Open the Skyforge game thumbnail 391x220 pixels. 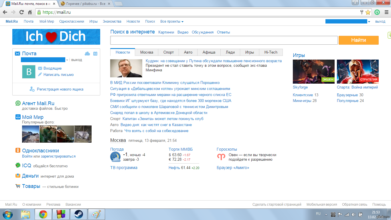[313, 72]
